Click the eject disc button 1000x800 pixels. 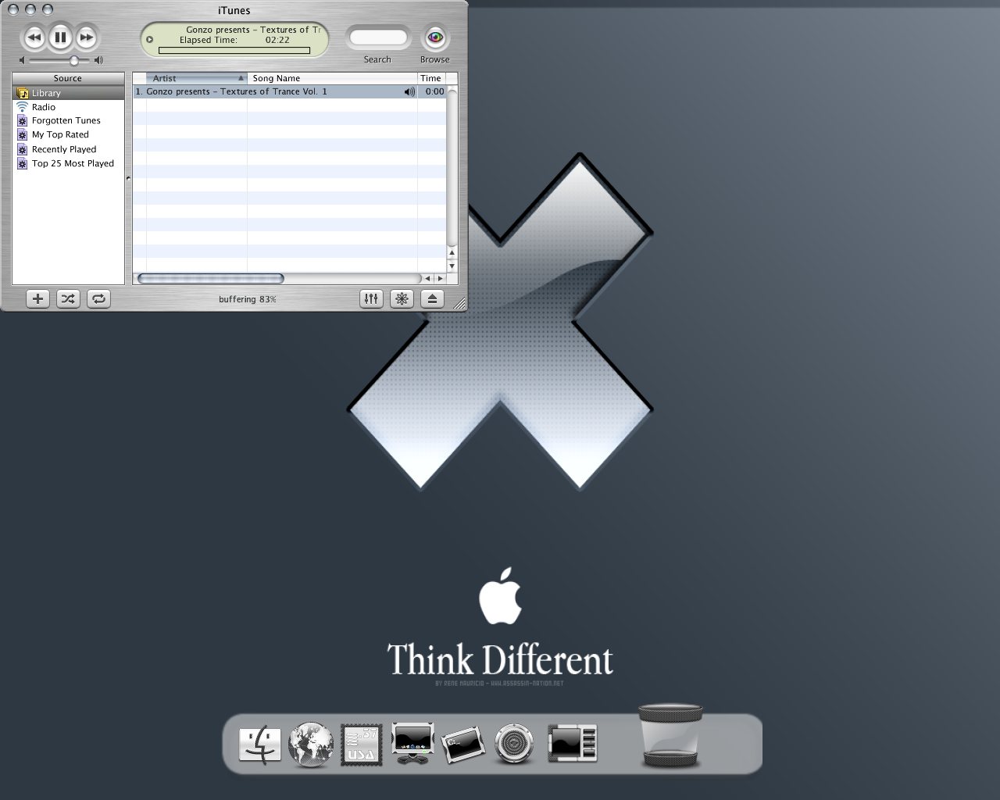point(432,298)
